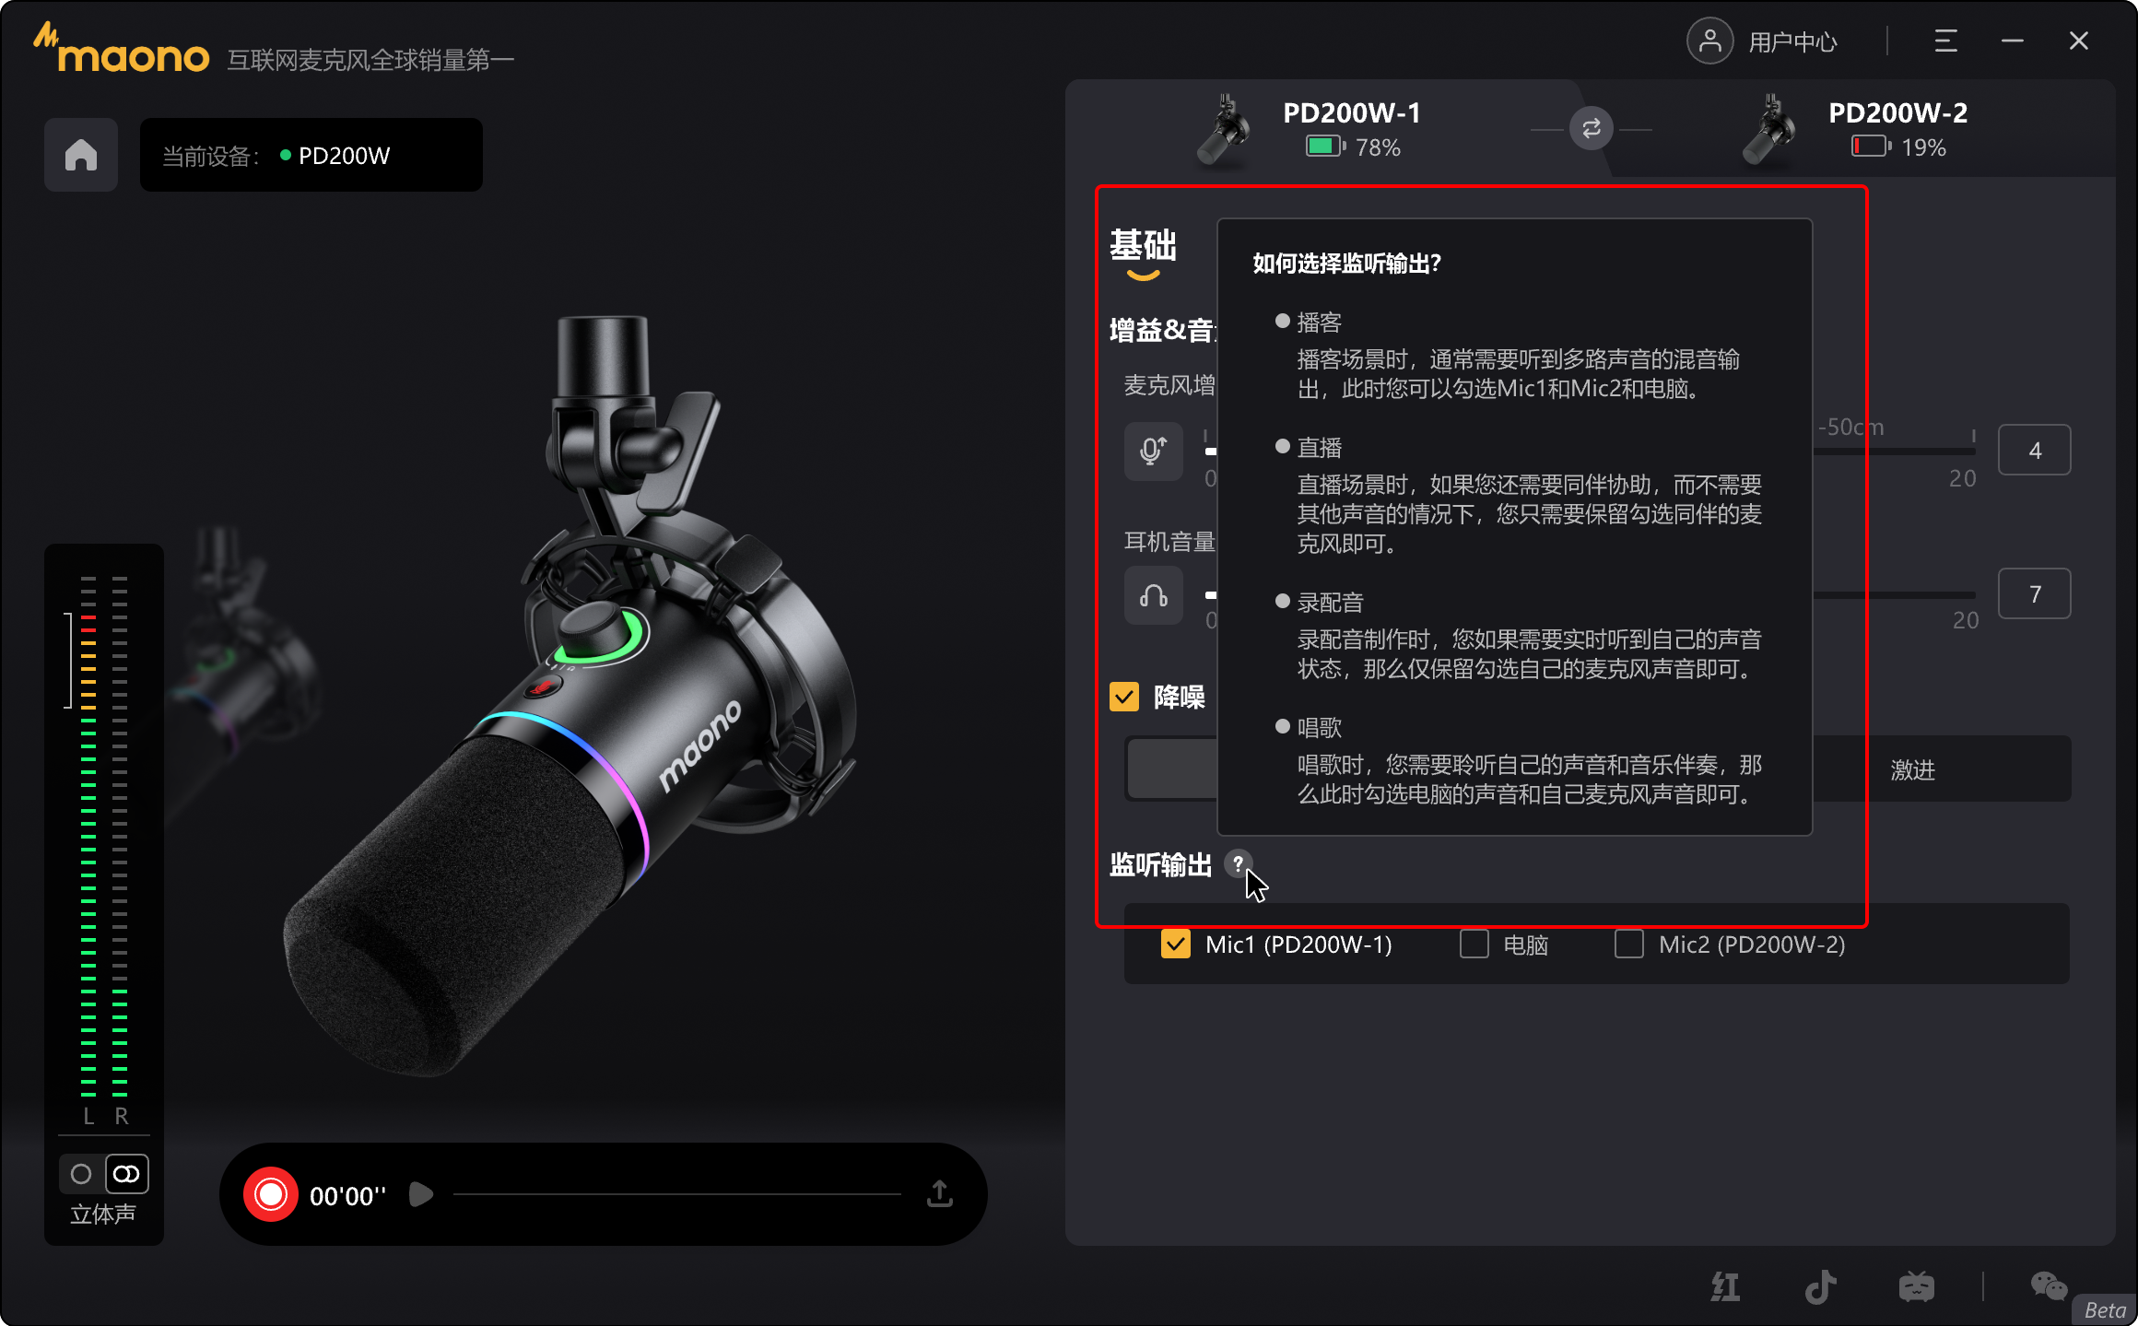Click the headphone volume icon
Viewport: 2138px width, 1326px height.
1154,595
